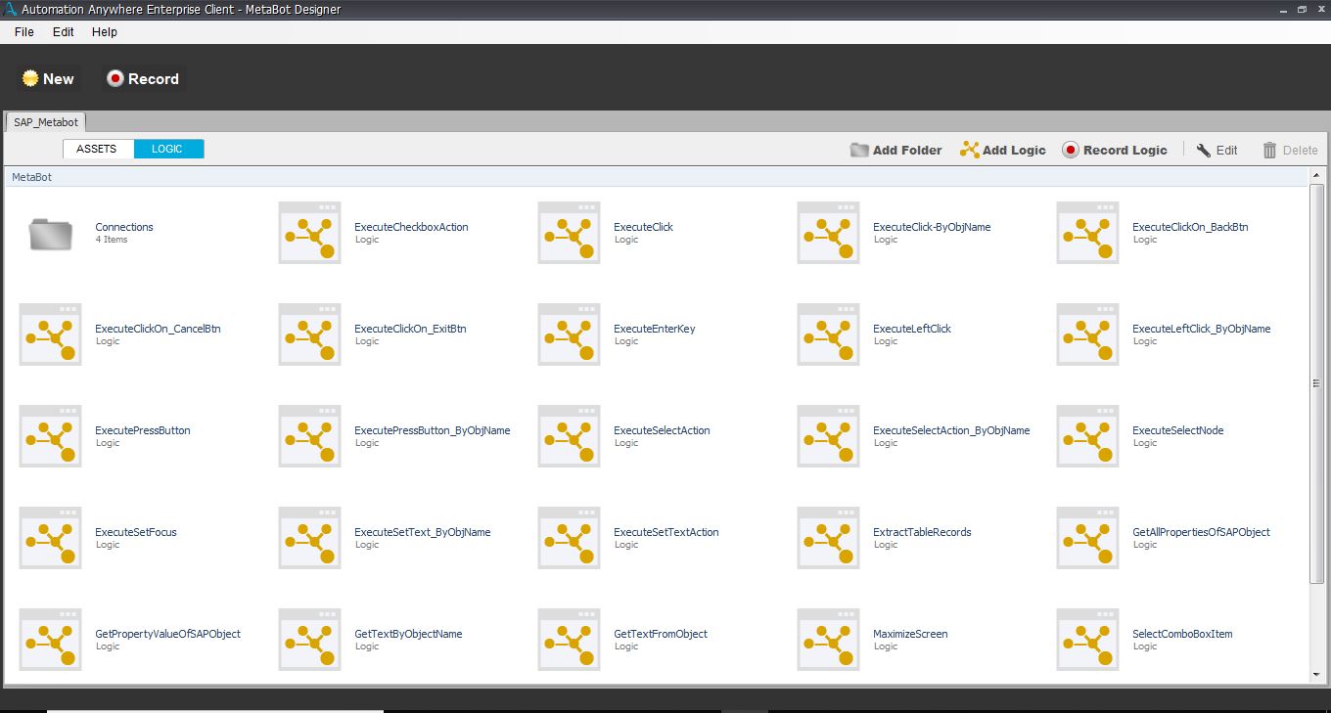Switch to the ASSETS view
The width and height of the screenshot is (1331, 713).
click(97, 149)
